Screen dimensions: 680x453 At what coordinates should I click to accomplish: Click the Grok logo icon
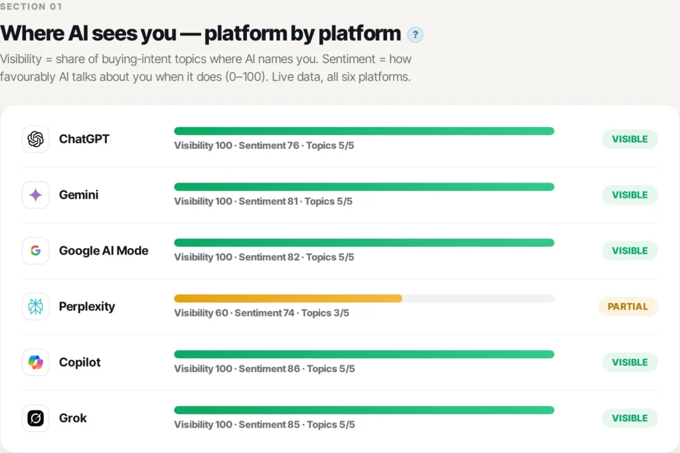coord(36,418)
